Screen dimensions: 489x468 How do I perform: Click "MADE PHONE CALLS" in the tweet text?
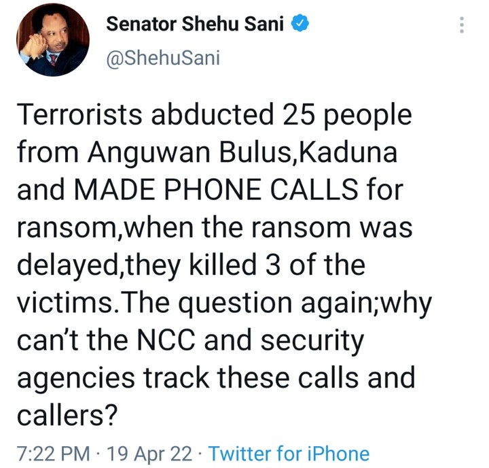coord(216,190)
